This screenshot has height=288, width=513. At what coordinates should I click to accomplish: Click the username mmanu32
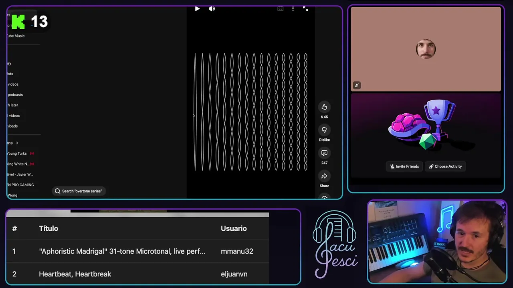tap(237, 251)
